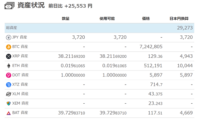Select XTZ price 714.7
Viewport: 197px width, 120px height.
156,84
